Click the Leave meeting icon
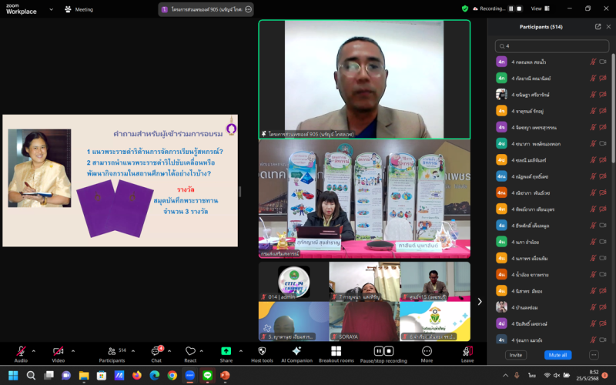Viewport: 616px width, 385px height. 467,354
